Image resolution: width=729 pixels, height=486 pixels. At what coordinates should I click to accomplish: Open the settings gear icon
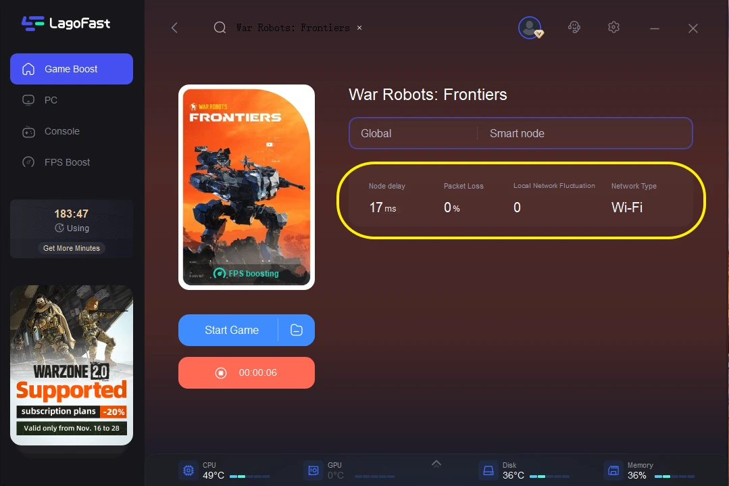tap(613, 28)
